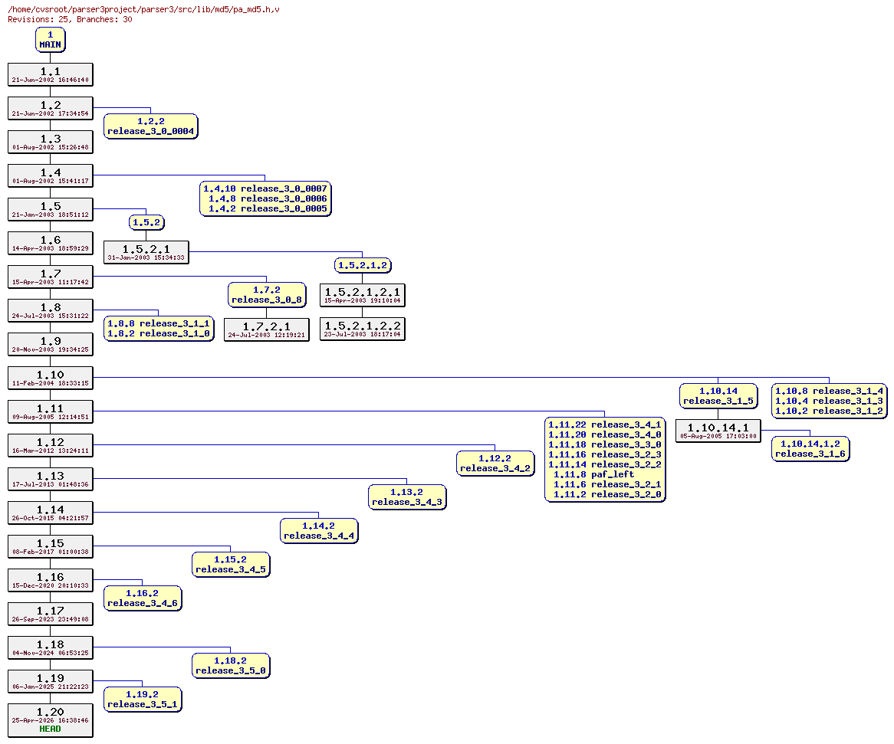This screenshot has height=744, width=894.
Task: Click 1.4.2 release_3_0_0005 branch entry
Action: (268, 208)
